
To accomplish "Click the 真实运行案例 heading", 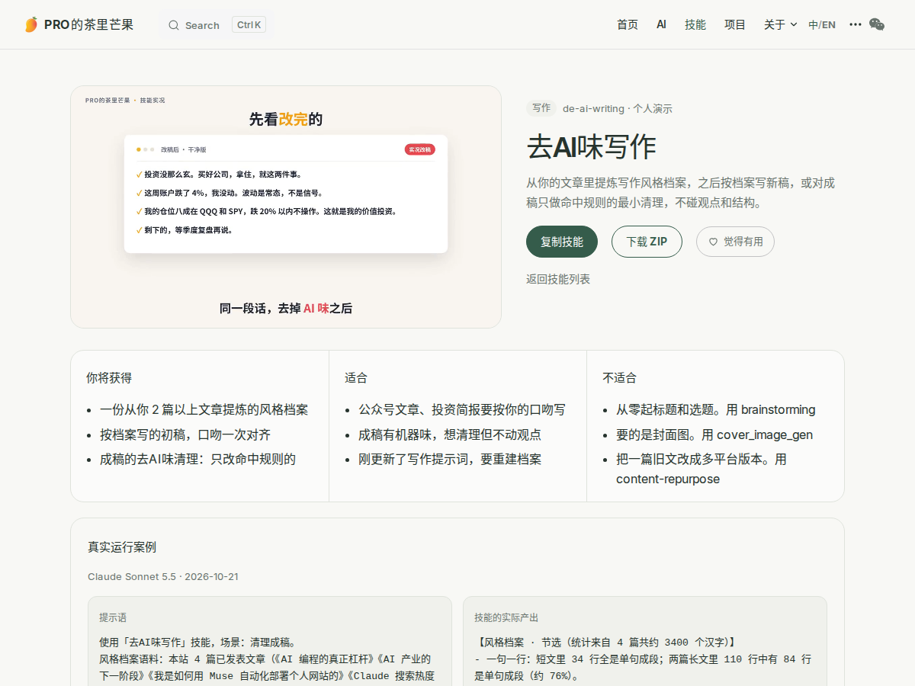I will pos(122,547).
